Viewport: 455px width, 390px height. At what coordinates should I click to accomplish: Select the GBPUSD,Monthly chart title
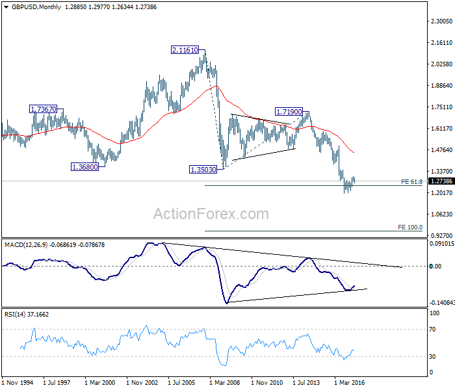click(x=36, y=7)
